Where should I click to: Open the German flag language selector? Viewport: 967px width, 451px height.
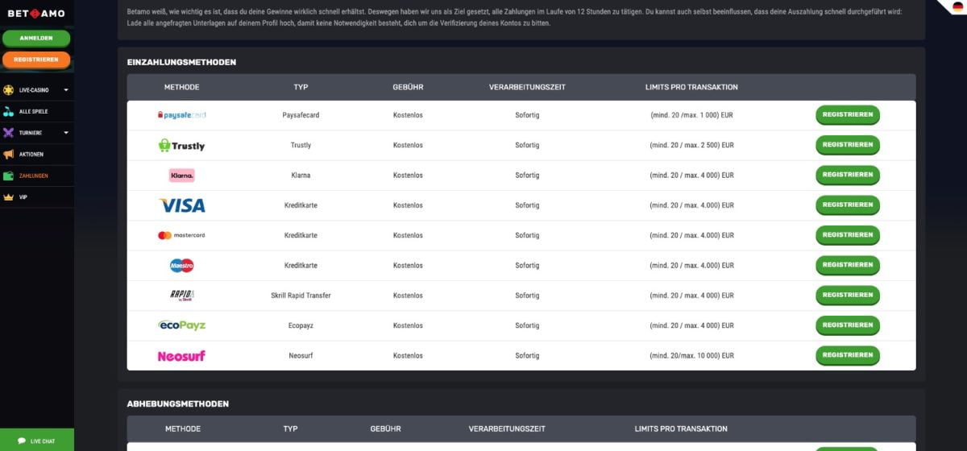click(957, 7)
